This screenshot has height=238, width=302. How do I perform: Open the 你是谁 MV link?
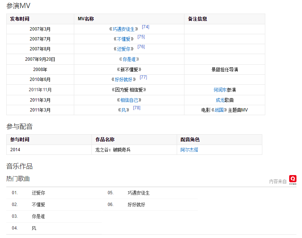tap(129, 59)
